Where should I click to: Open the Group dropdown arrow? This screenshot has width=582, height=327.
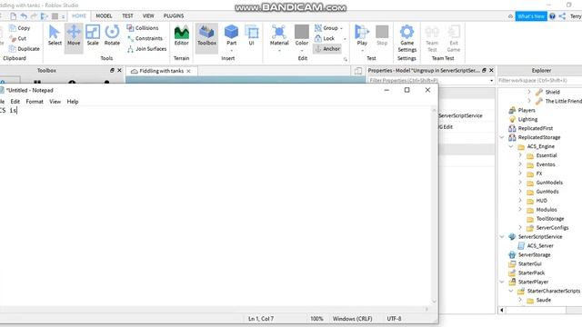[x=342, y=28]
